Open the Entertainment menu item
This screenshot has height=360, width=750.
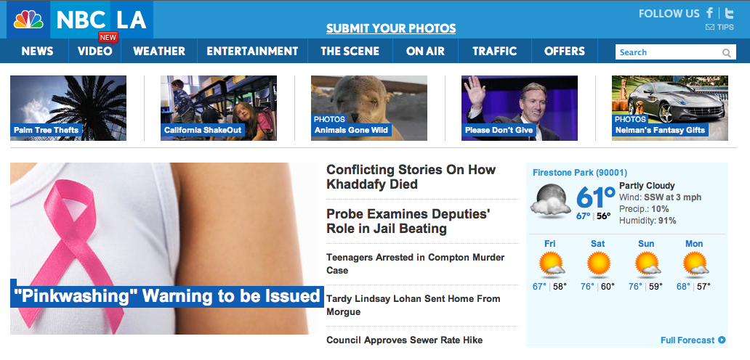click(252, 51)
